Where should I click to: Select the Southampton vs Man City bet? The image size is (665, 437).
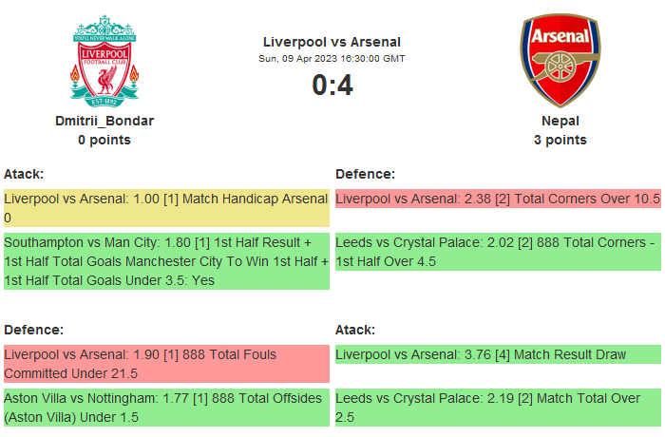pos(165,260)
